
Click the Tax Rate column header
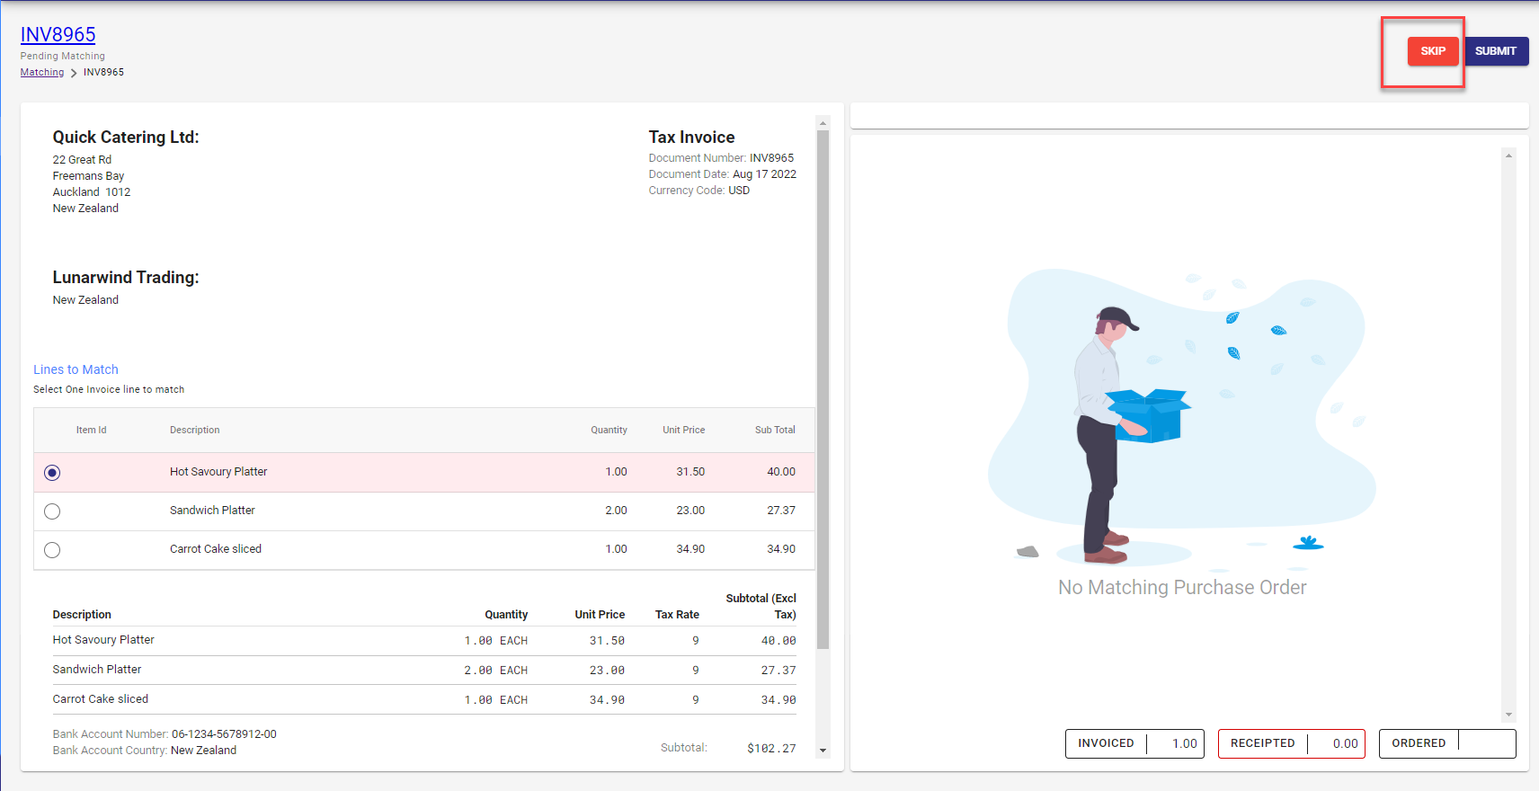click(x=677, y=615)
